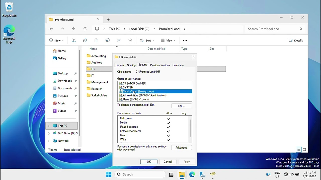Open the Previous Versions tab

(x=160, y=65)
